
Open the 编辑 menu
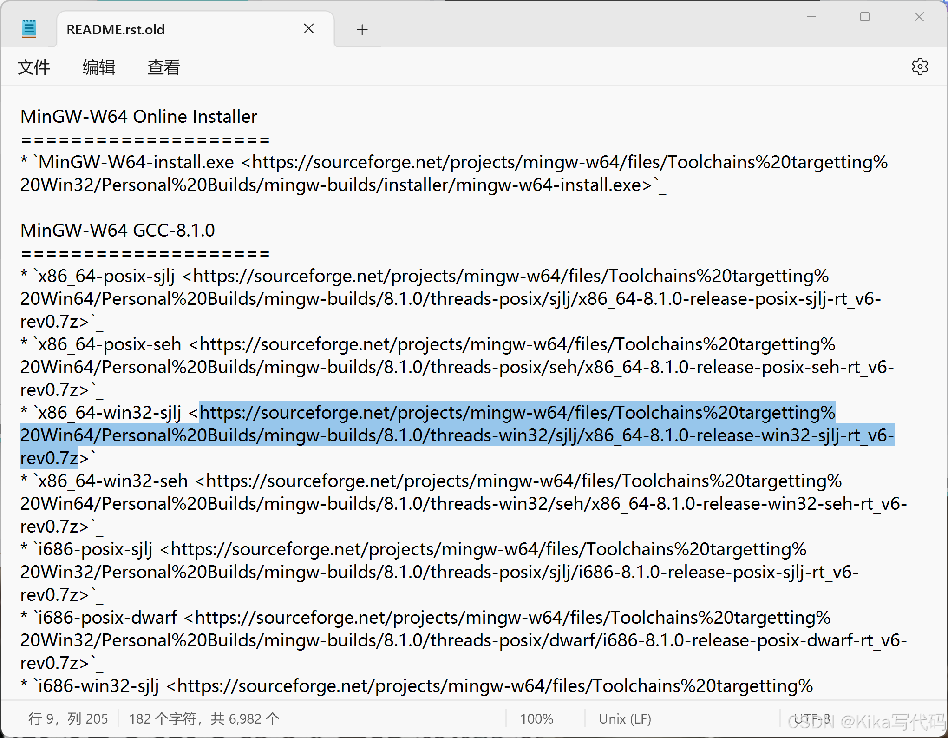[x=98, y=67]
